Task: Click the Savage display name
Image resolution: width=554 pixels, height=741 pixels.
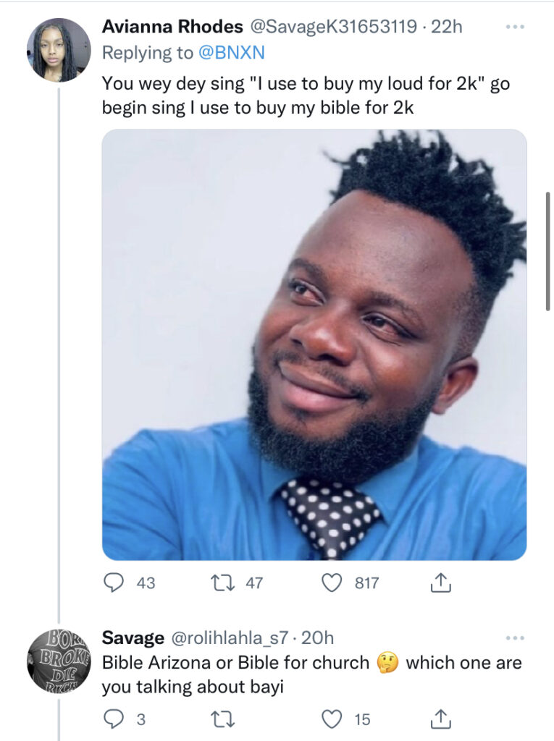Action: pos(133,638)
